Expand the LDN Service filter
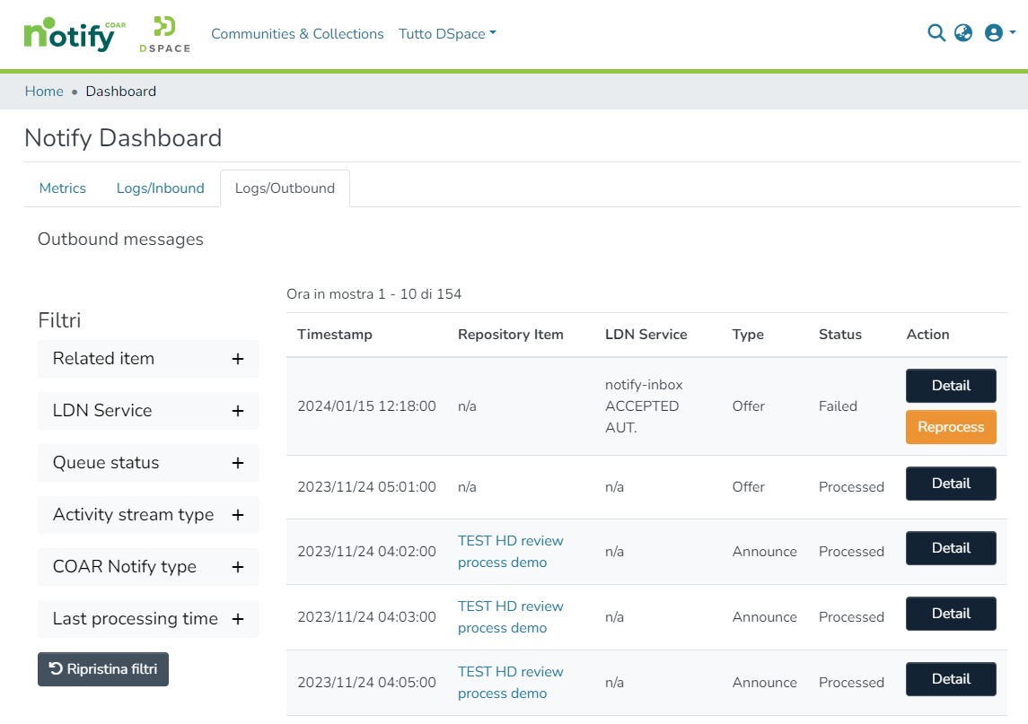Image resolution: width=1028 pixels, height=724 pixels. 238,411
